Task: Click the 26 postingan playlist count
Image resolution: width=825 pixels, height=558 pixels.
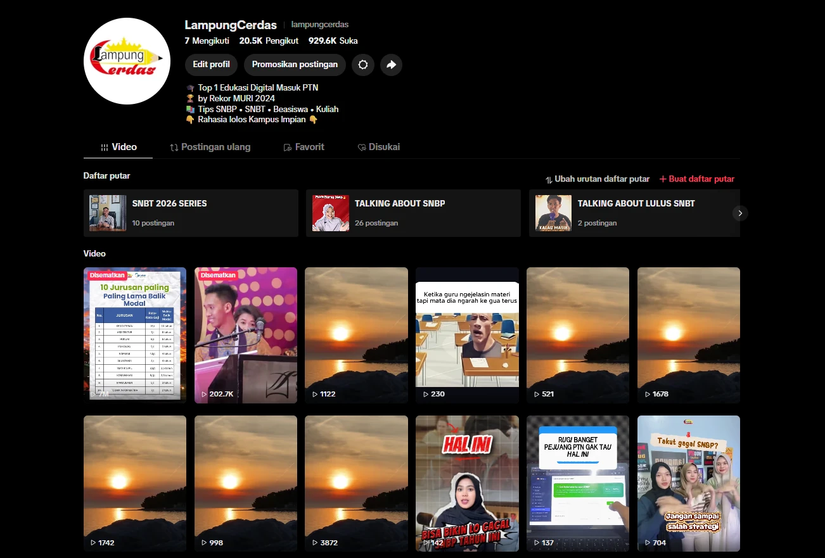Action: [376, 223]
